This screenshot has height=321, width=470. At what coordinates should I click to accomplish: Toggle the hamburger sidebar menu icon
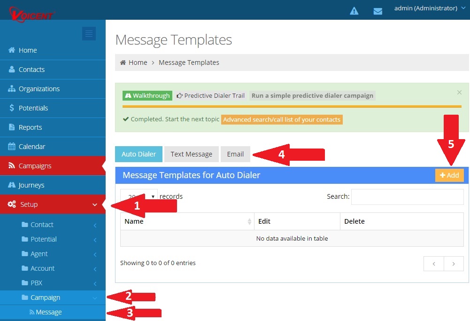89,33
